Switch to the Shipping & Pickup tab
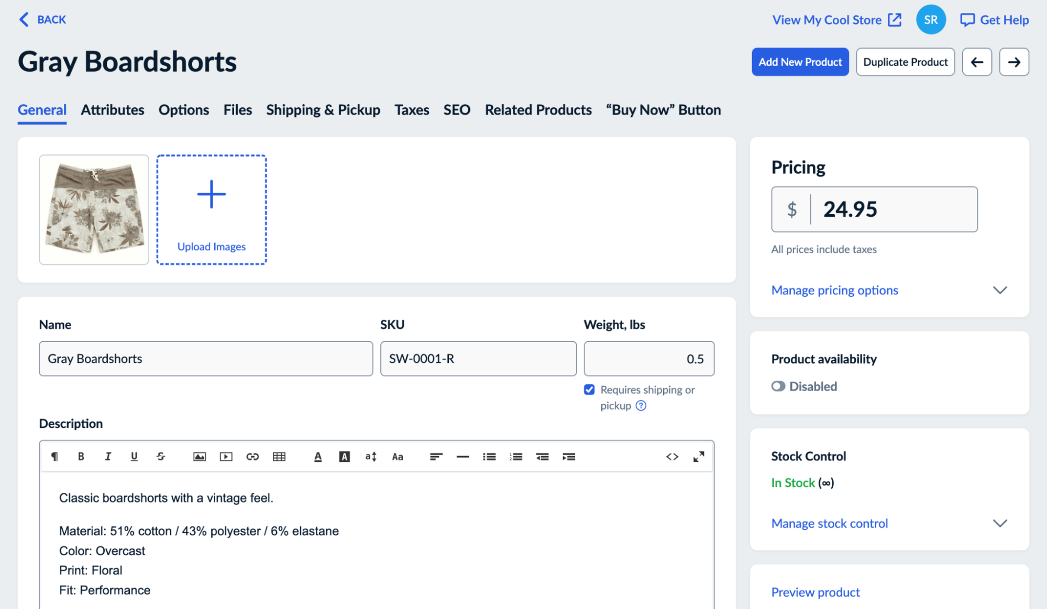The height and width of the screenshot is (609, 1047). point(323,110)
